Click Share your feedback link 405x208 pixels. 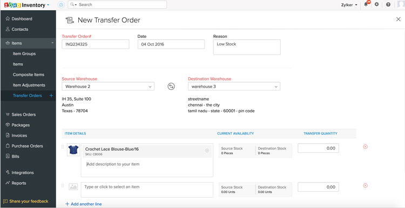(26, 202)
